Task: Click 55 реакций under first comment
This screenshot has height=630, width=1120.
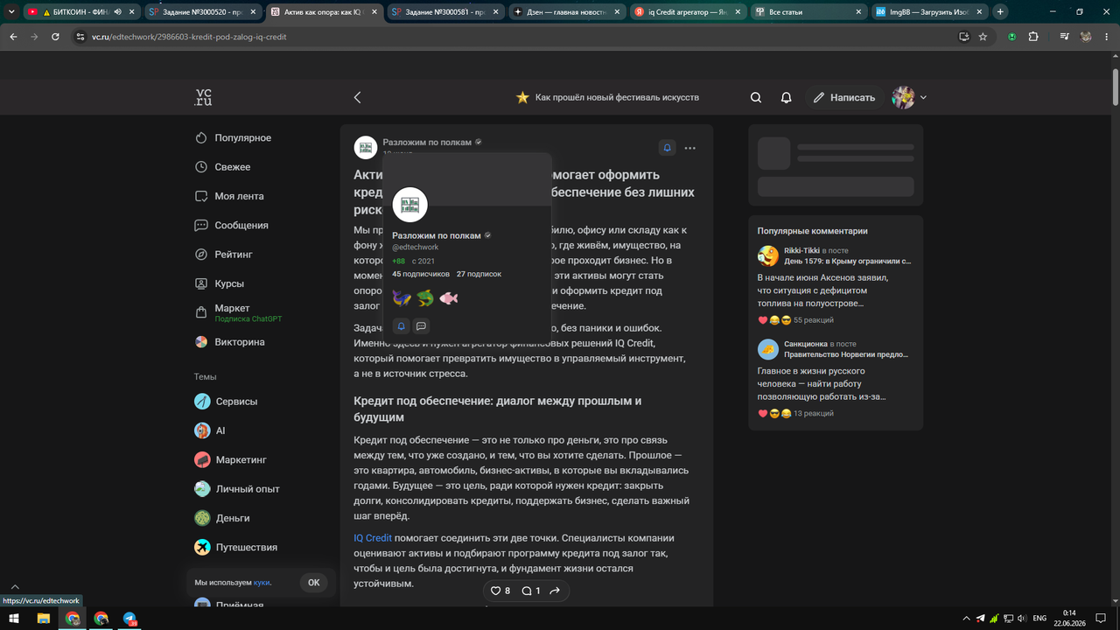Action: [813, 320]
